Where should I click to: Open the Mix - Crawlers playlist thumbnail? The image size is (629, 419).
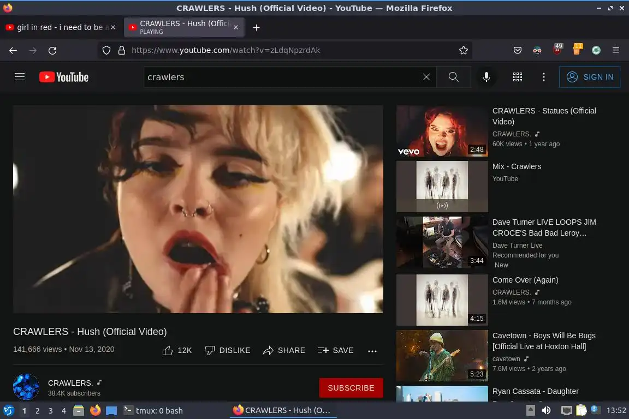point(442,187)
